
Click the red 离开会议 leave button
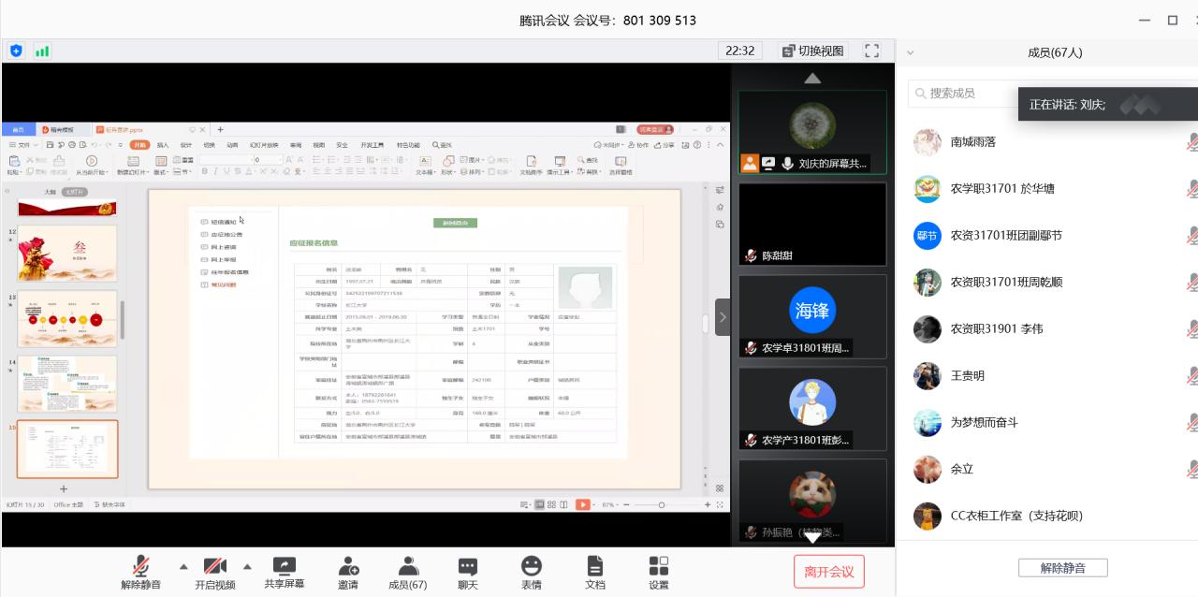point(828,572)
